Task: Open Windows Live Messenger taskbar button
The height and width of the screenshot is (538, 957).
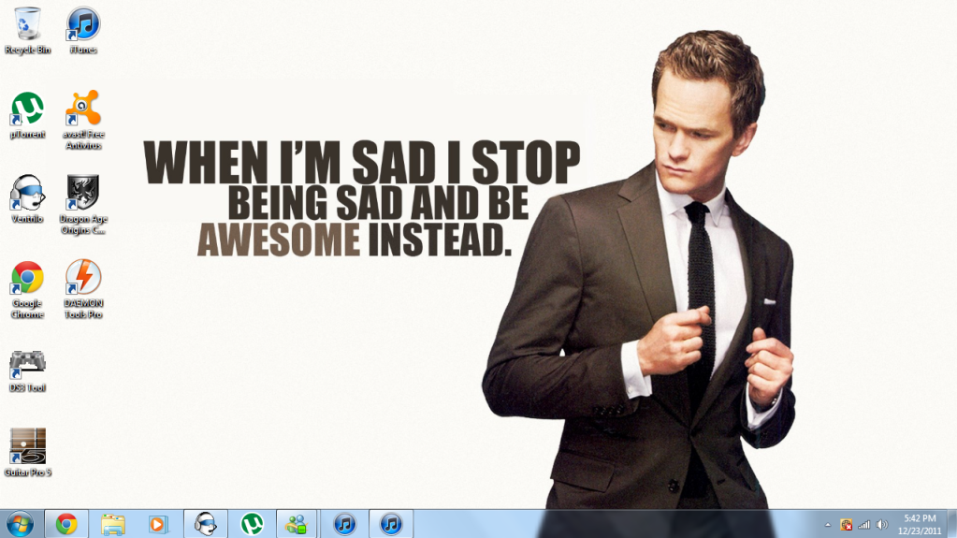Action: [297, 524]
